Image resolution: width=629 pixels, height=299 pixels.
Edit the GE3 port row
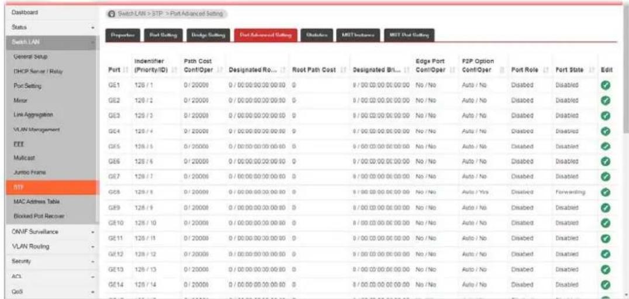click(605, 116)
